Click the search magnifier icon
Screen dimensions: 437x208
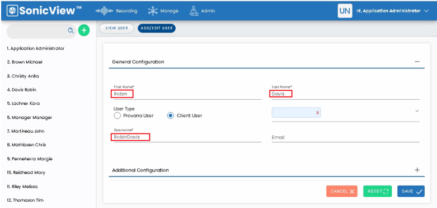pyautogui.click(x=71, y=31)
